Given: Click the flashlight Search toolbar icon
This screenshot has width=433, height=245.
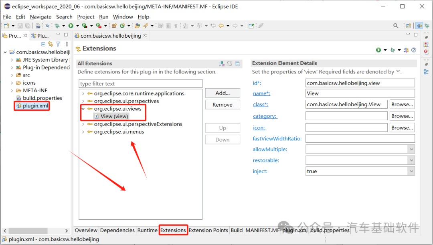Looking at the screenshot, I should pyautogui.click(x=145, y=26).
